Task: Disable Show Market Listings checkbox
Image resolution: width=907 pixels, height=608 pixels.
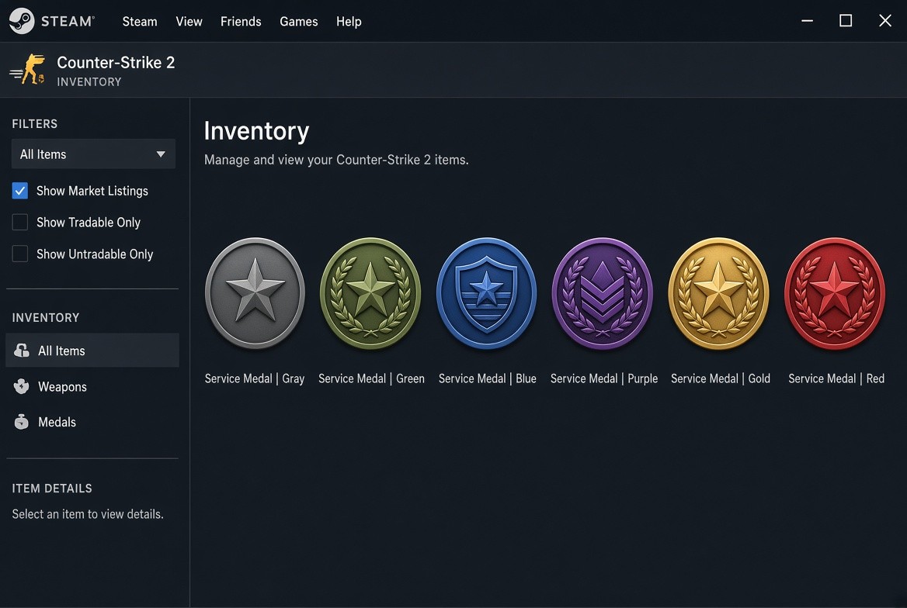Action: [x=19, y=191]
